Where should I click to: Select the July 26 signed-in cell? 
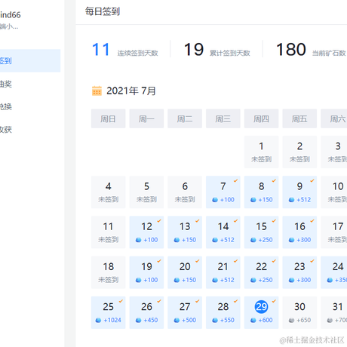(146, 312)
